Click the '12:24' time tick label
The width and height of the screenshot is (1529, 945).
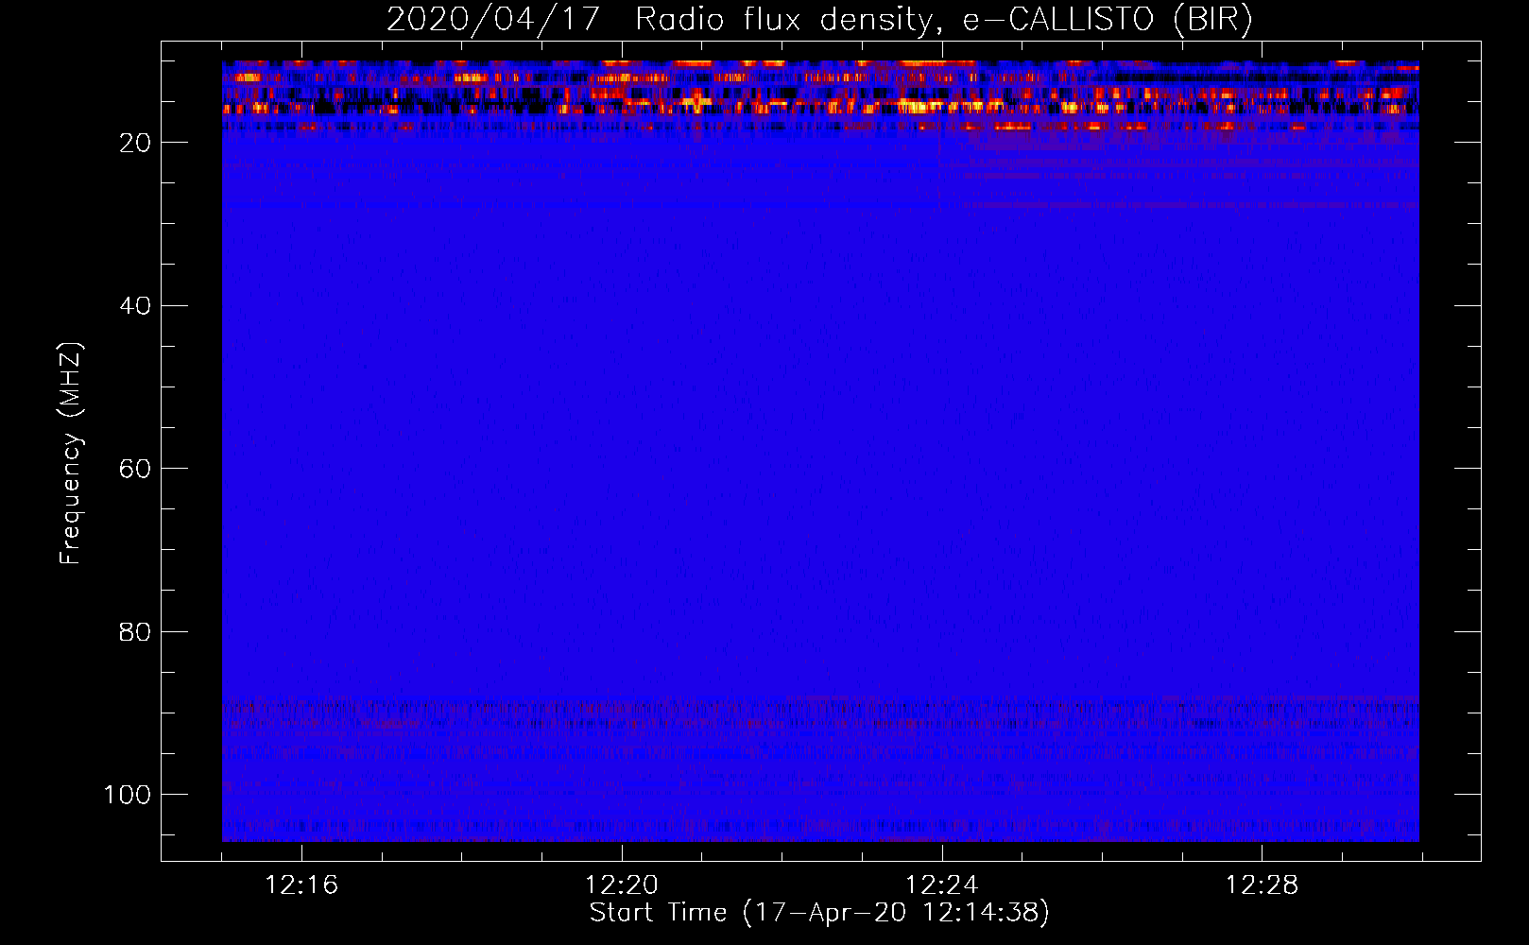(x=942, y=885)
